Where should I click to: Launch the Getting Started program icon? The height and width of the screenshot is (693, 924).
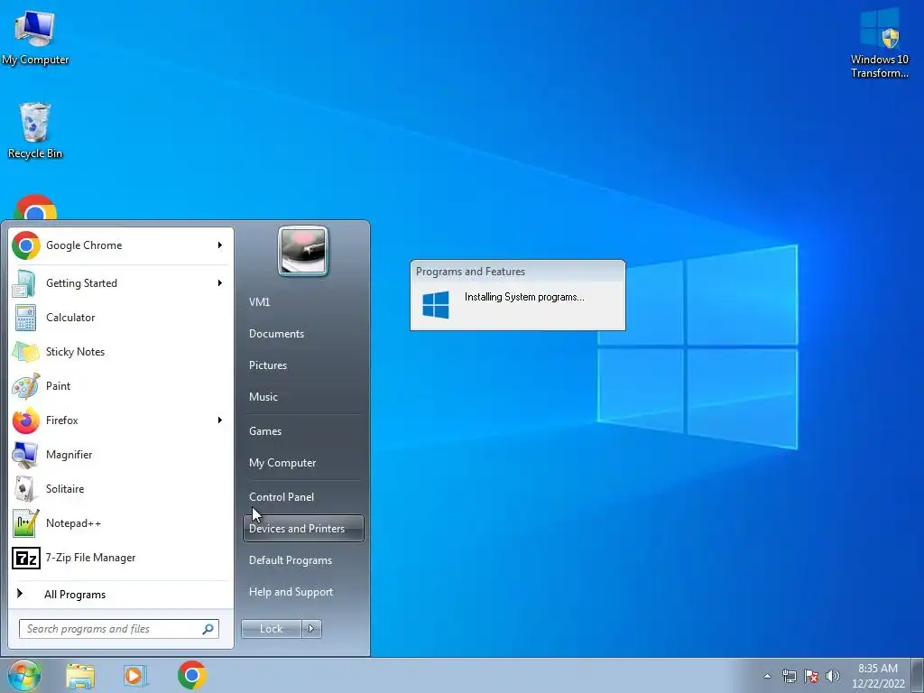tap(25, 283)
